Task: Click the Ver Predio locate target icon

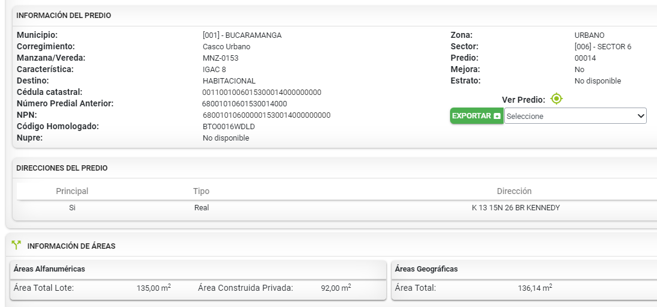Action: click(557, 99)
